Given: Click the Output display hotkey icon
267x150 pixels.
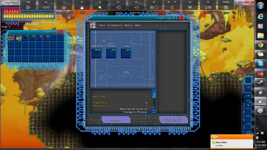Looking at the screenshot, I should point(154,7).
